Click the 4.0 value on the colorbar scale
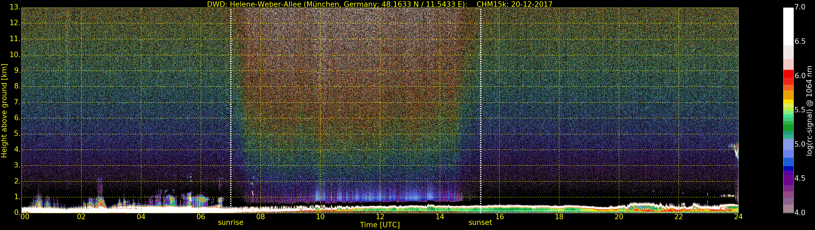This screenshot has width=815, height=230. coord(800,213)
